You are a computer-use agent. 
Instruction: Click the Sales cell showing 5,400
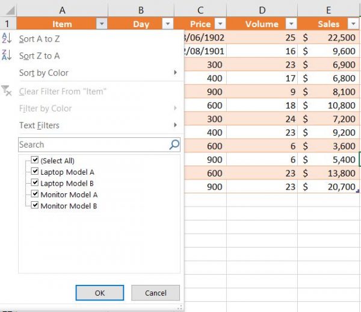pos(329,160)
